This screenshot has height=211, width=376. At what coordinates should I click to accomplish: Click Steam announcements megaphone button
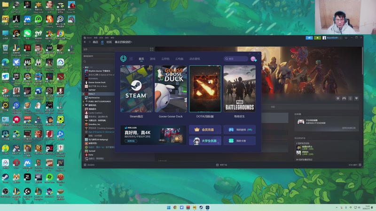(x=309, y=38)
